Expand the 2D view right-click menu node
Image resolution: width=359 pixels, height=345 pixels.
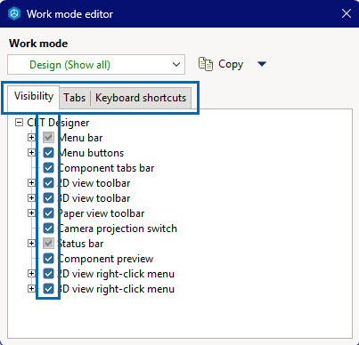pyautogui.click(x=31, y=274)
